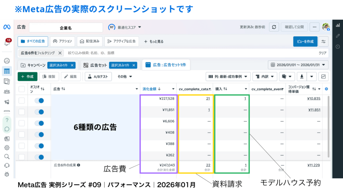Click the bug report icon in sidebar
Image resolution: width=343 pixels, height=193 pixels.
click(7, 174)
